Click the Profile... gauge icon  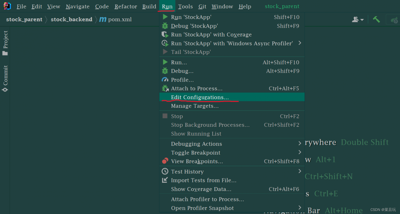pyautogui.click(x=165, y=80)
